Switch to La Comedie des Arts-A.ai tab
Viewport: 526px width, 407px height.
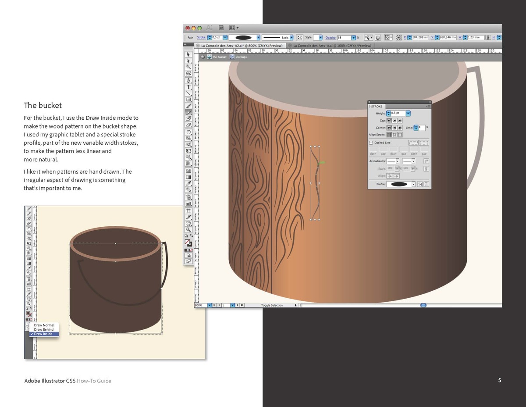click(331, 45)
